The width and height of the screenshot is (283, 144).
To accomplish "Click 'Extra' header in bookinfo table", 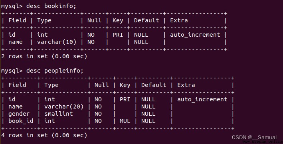I will click(179, 20).
